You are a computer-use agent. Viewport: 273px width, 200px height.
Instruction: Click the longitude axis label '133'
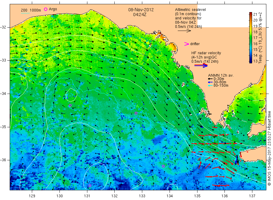click(x=142, y=196)
